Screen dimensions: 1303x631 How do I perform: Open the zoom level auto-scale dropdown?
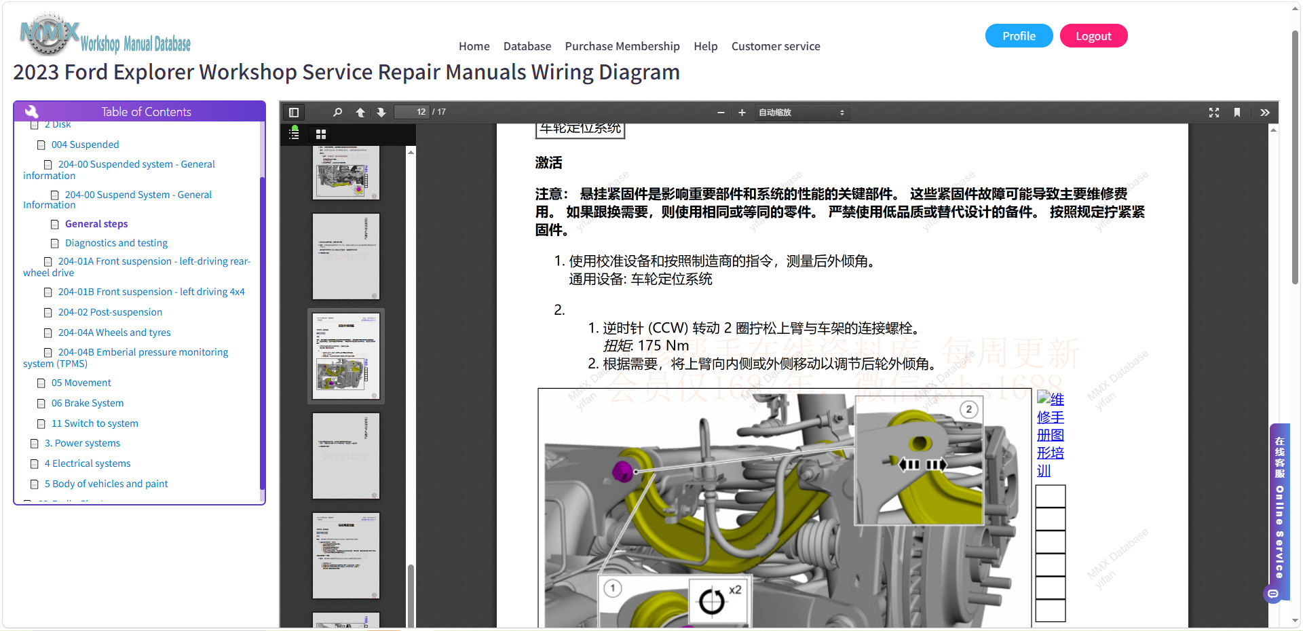801,113
